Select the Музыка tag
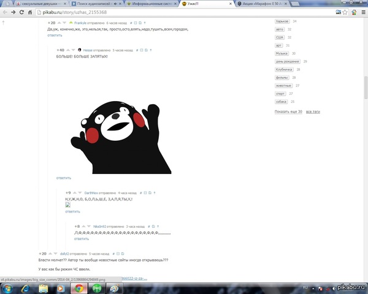 click(282, 53)
